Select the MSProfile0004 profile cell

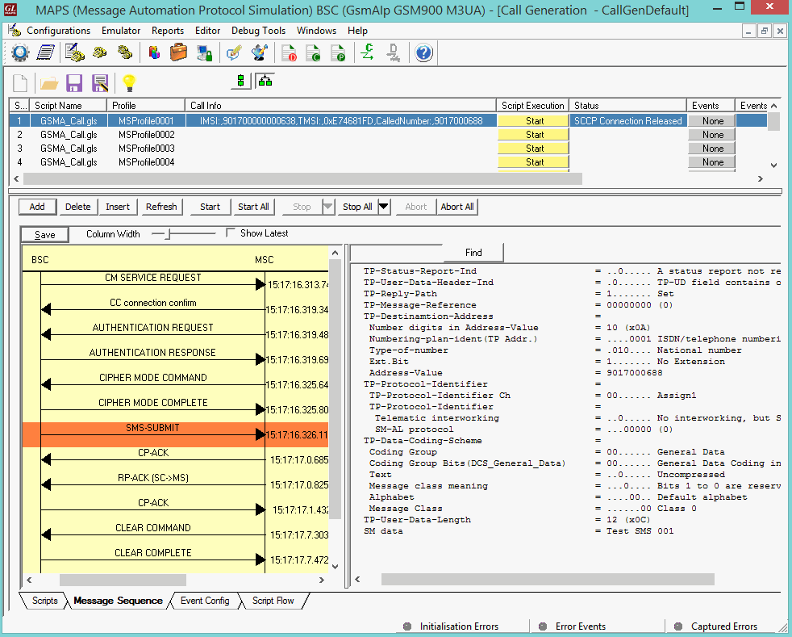tap(147, 161)
